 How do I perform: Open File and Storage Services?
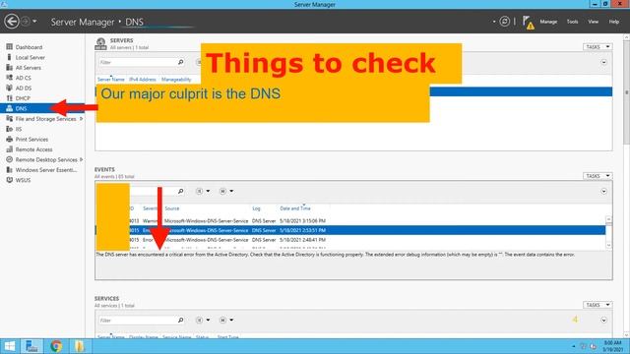tap(45, 119)
